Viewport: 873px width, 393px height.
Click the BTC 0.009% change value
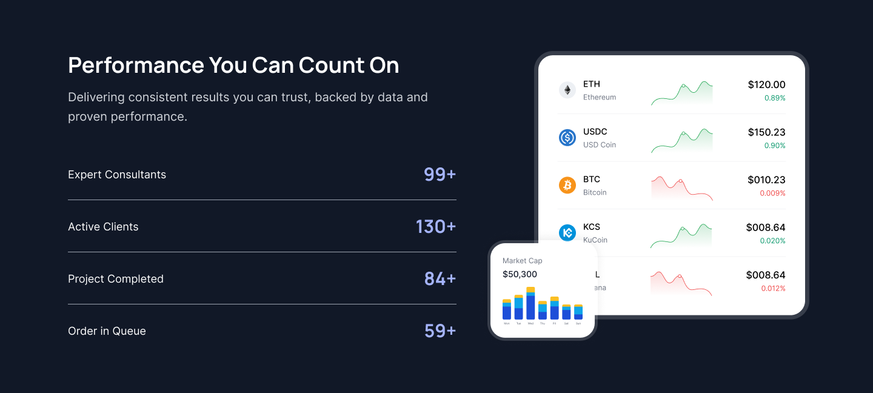click(x=772, y=193)
